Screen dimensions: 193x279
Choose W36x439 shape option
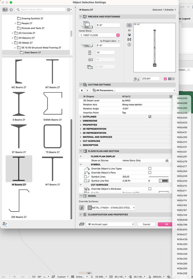[182, 239]
